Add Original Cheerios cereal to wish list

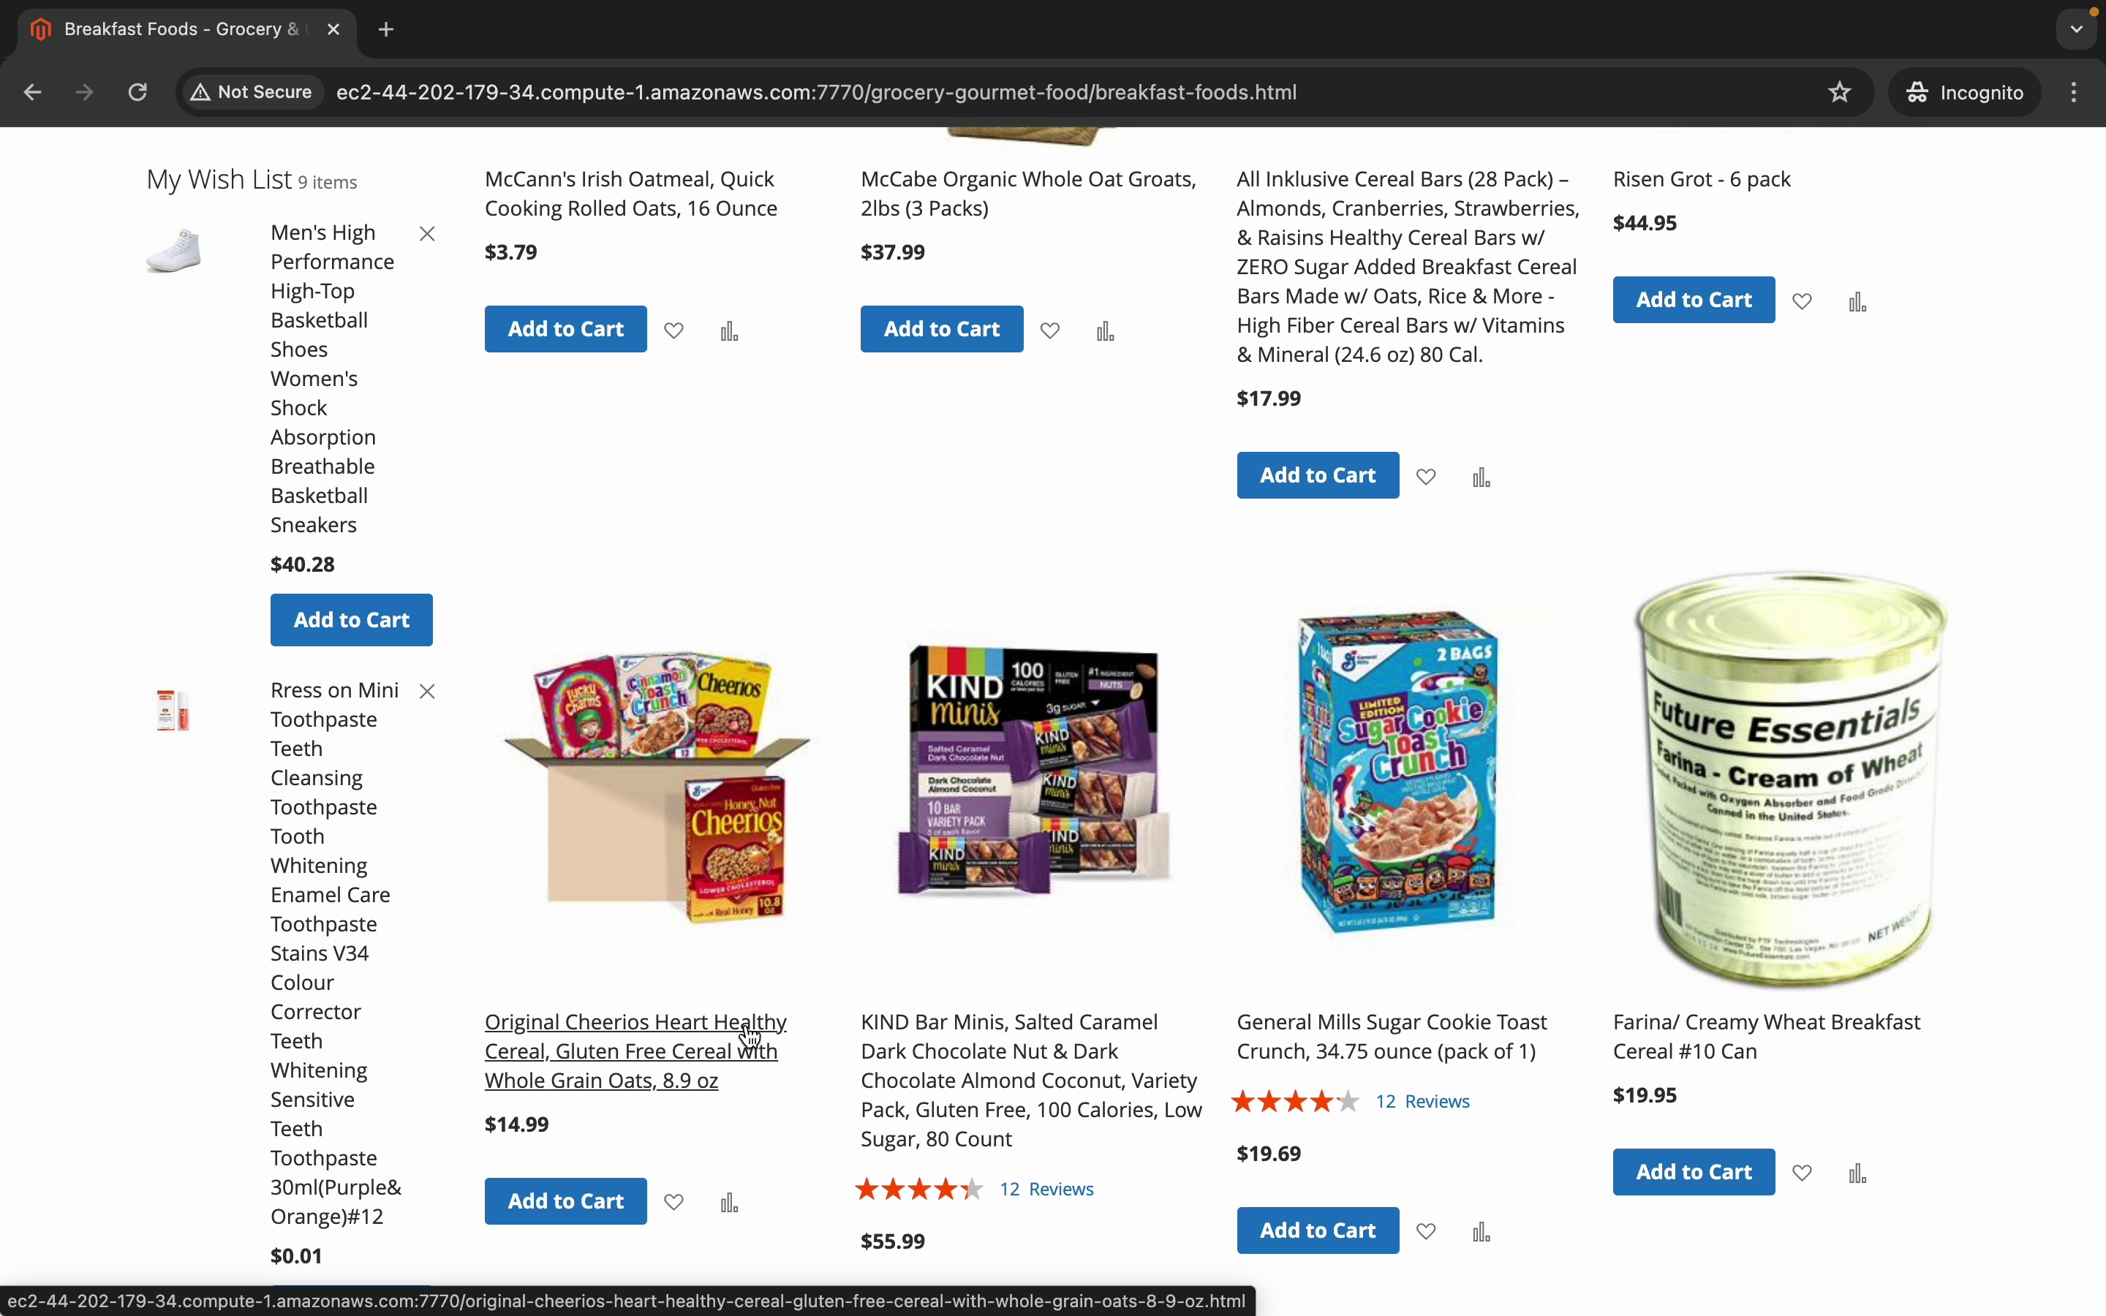pos(673,1203)
